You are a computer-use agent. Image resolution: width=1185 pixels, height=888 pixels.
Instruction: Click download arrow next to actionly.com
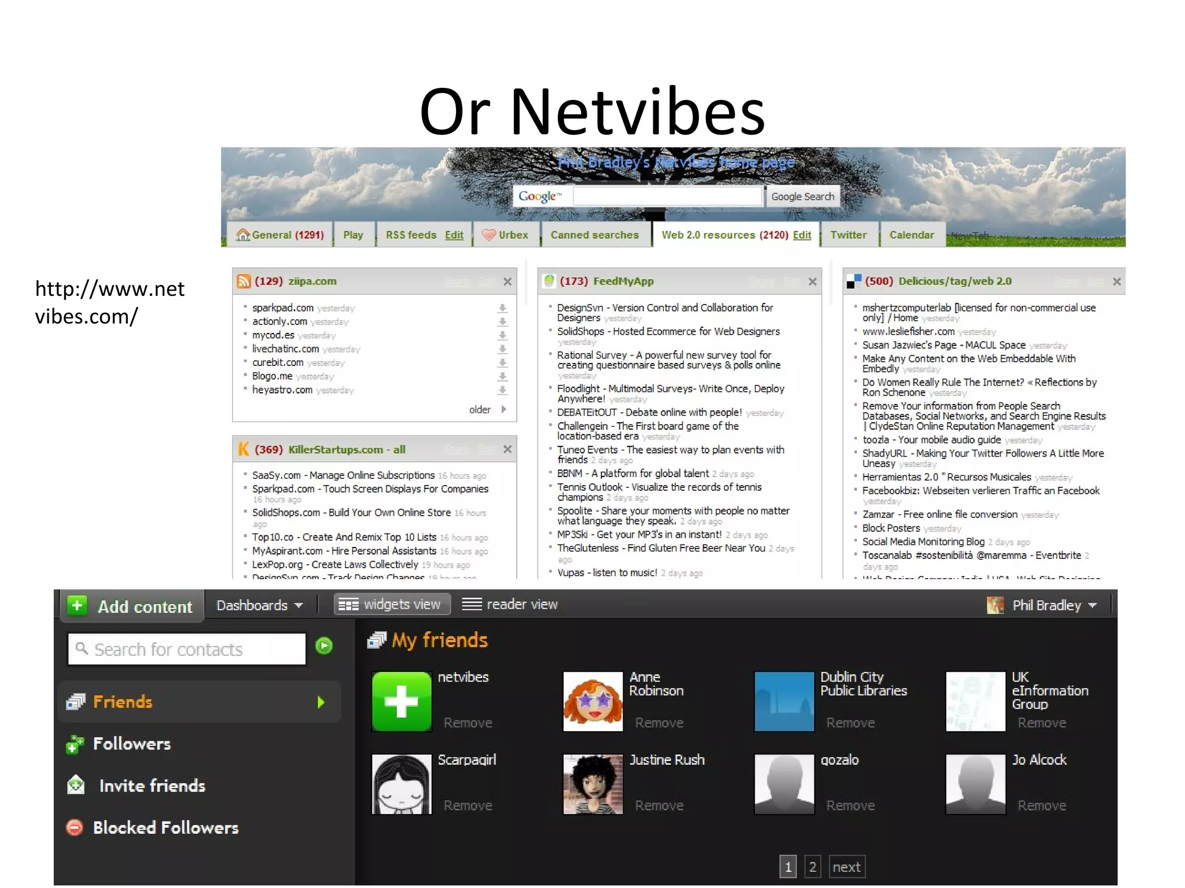(x=503, y=322)
